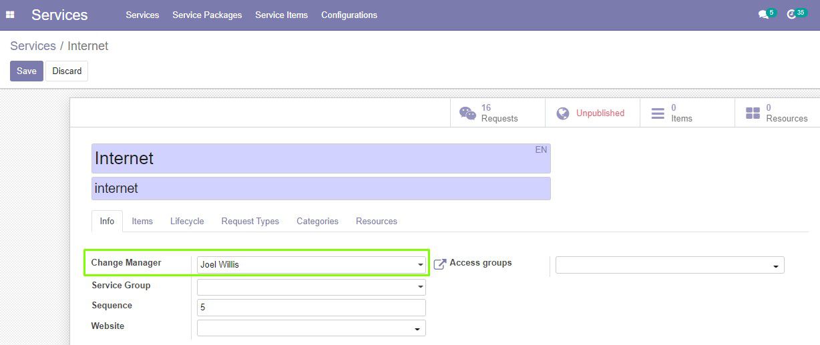Image resolution: width=820 pixels, height=345 pixels.
Task: Open the apps grid menu icon
Action: 10,15
